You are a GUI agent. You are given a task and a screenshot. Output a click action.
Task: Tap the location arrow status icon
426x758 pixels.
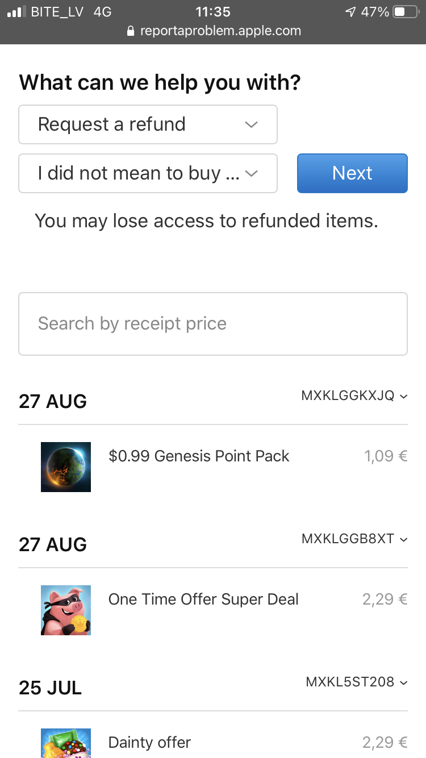tap(350, 12)
